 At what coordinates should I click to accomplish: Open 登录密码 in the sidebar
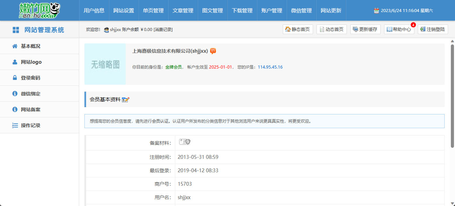30,78
